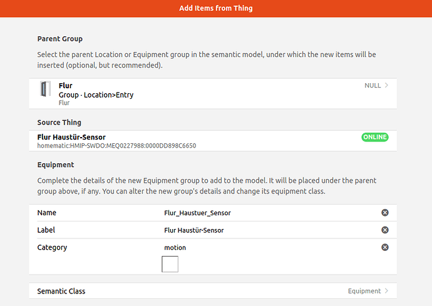Open parent group picker via the NULL chevron

[386, 86]
